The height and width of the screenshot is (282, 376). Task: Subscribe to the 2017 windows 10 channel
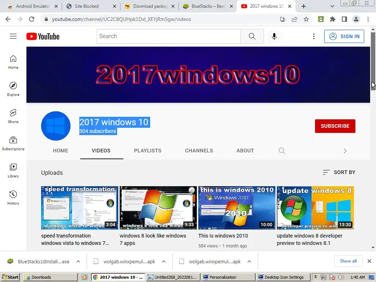[x=335, y=126]
